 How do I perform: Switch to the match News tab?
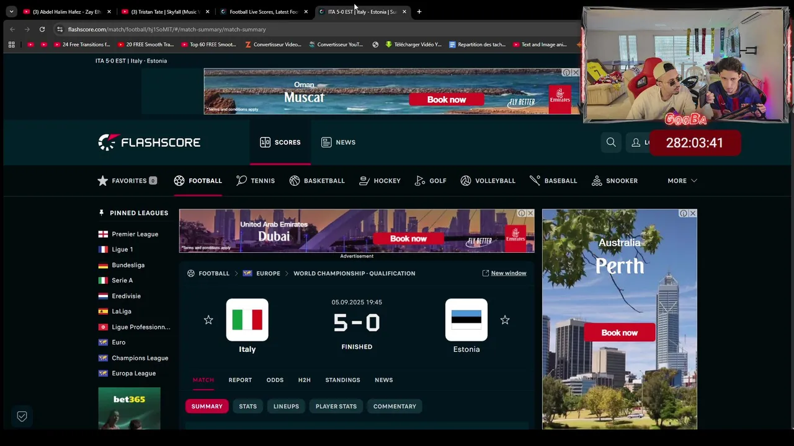[x=384, y=380]
